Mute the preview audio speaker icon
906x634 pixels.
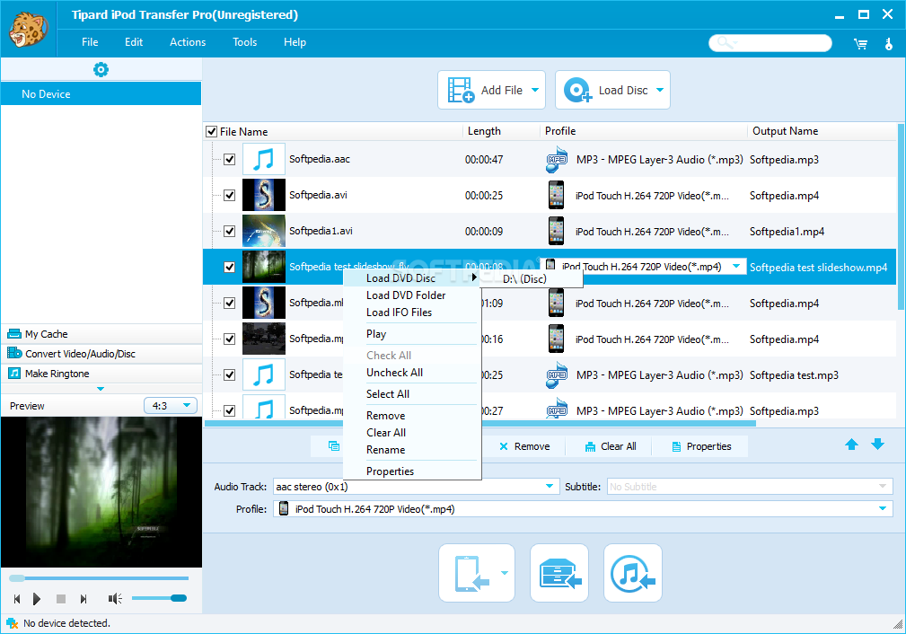(115, 599)
